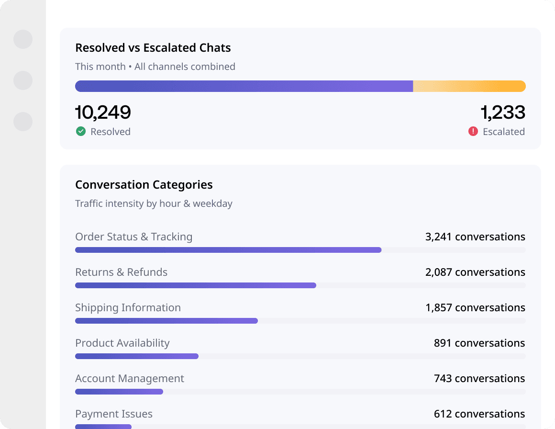
Task: Click the Resolved label
Action: pyautogui.click(x=111, y=132)
